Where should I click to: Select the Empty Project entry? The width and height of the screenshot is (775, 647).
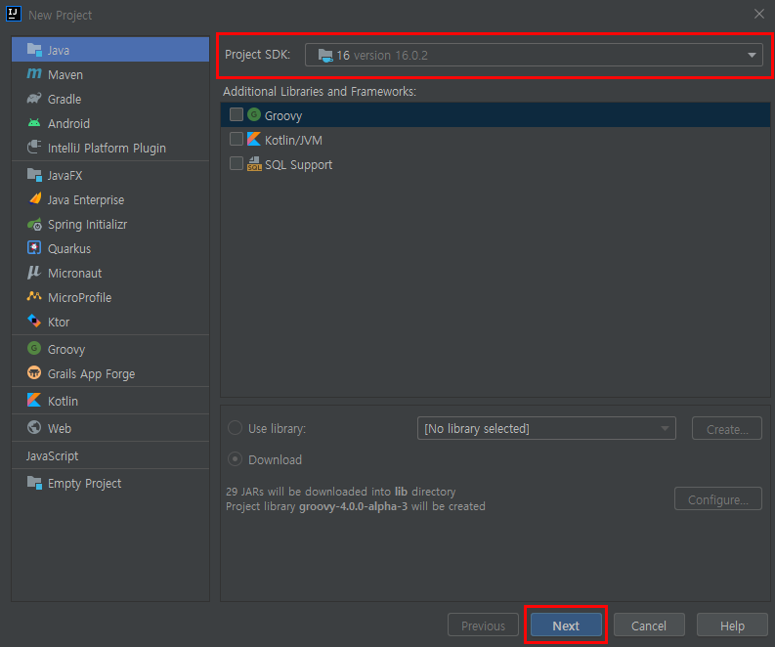(x=110, y=483)
